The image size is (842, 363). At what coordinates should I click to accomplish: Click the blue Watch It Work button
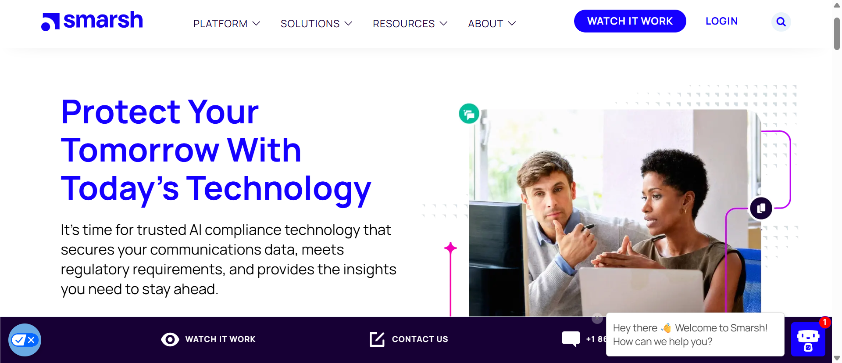pos(630,21)
